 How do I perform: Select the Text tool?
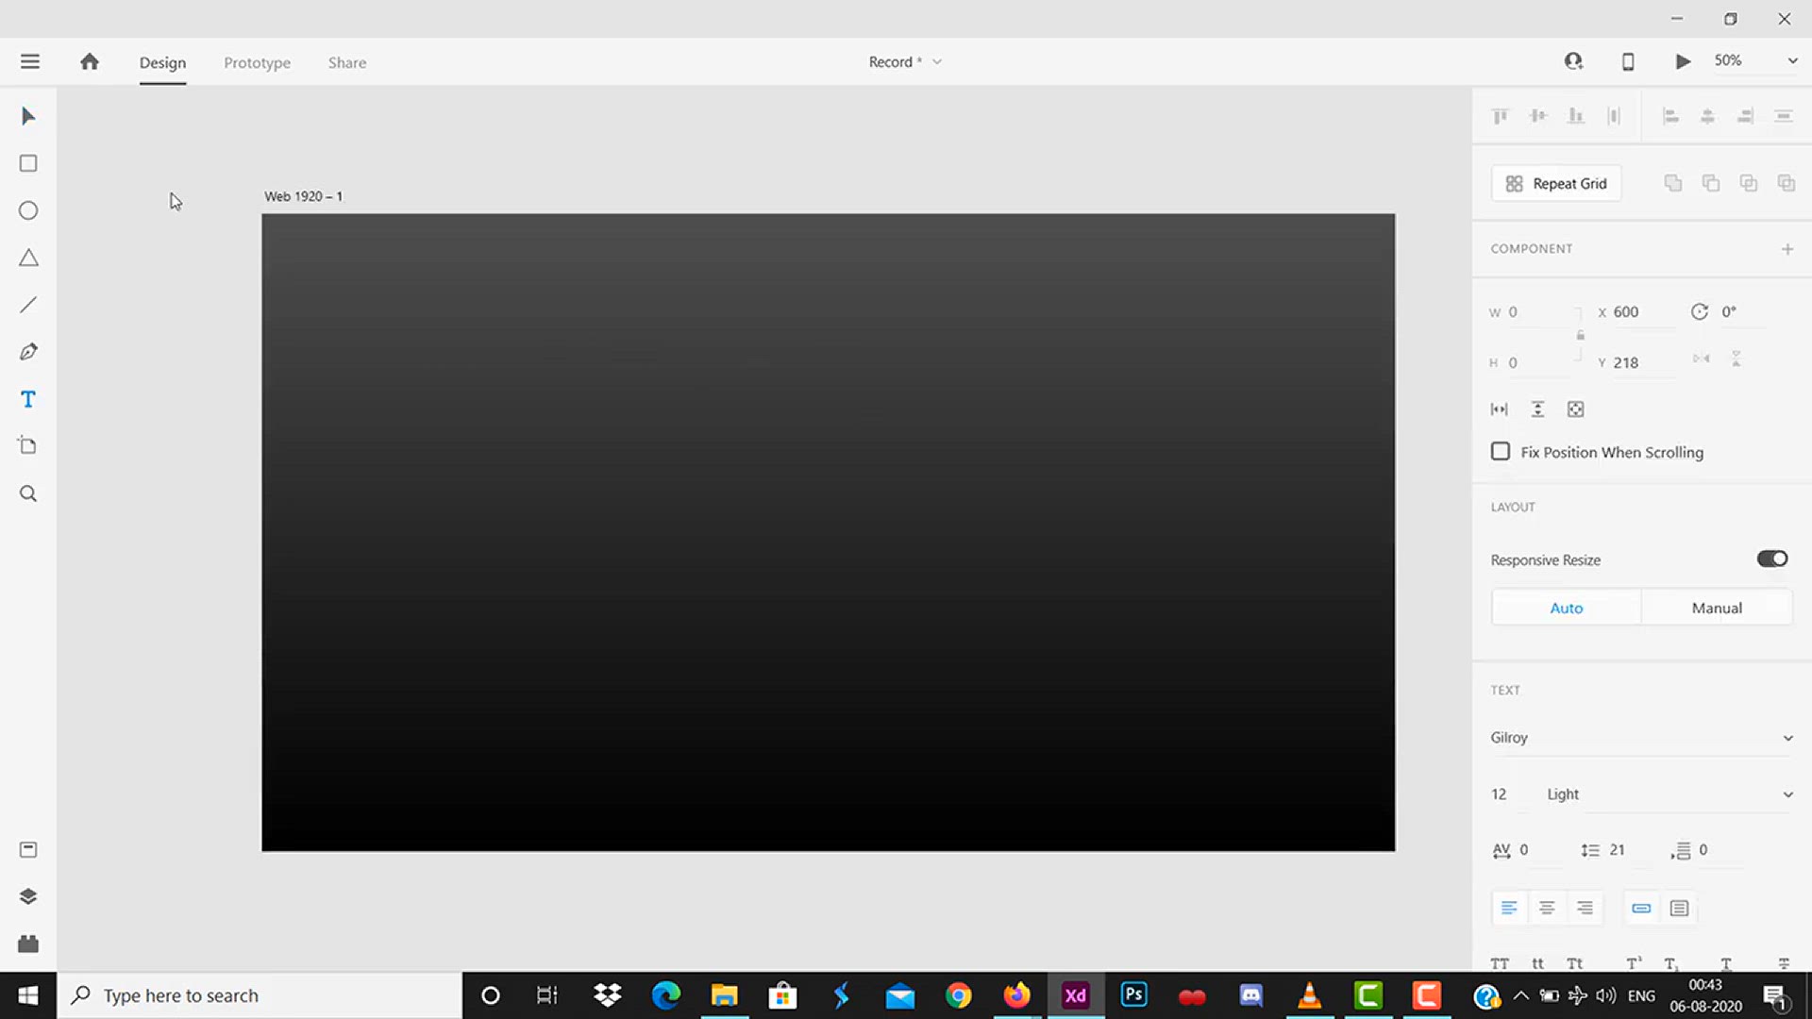click(27, 398)
